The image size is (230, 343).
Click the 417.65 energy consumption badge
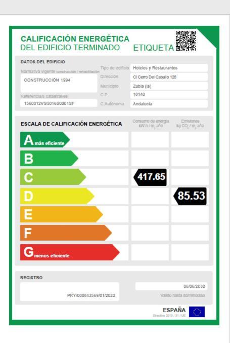[x=150, y=177]
